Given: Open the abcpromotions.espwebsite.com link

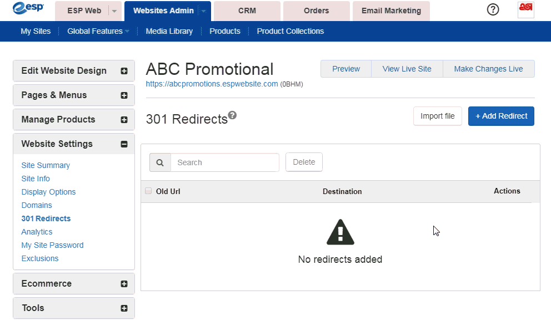Looking at the screenshot, I should (212, 84).
